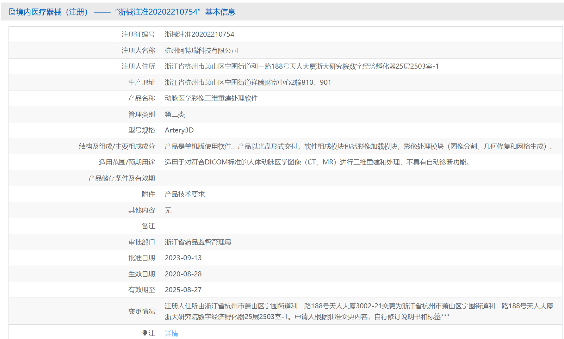Open the 详情 link
This screenshot has height=339, width=564.
tap(171, 333)
